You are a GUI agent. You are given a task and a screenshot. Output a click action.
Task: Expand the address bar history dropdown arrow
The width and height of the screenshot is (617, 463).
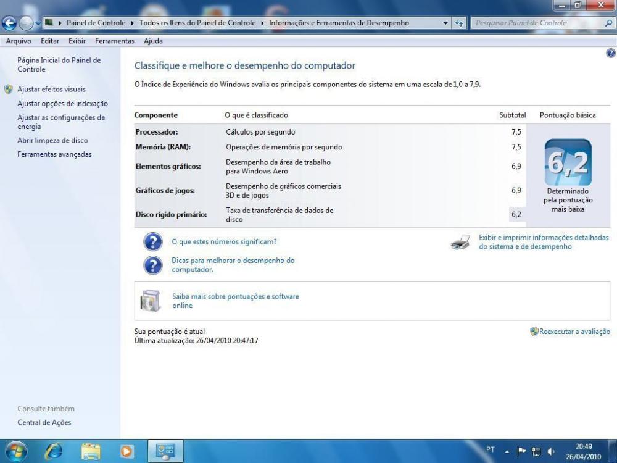coord(446,23)
